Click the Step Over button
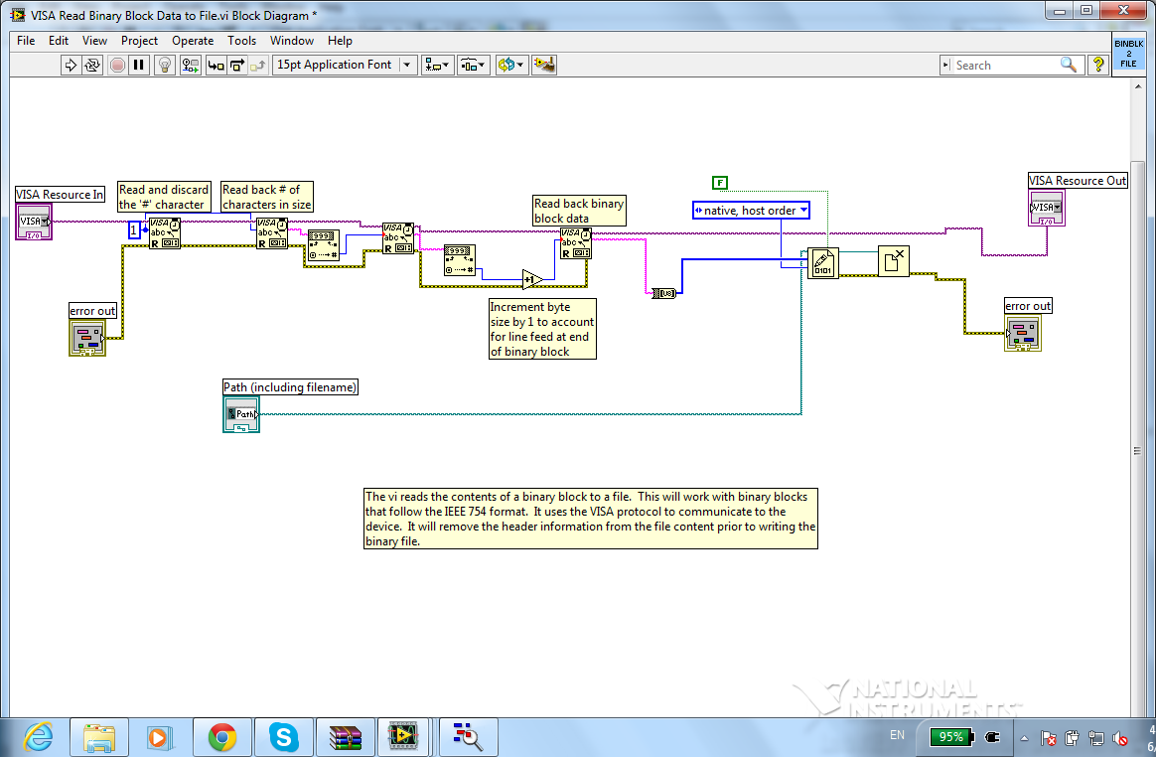1156x757 pixels. coord(236,65)
